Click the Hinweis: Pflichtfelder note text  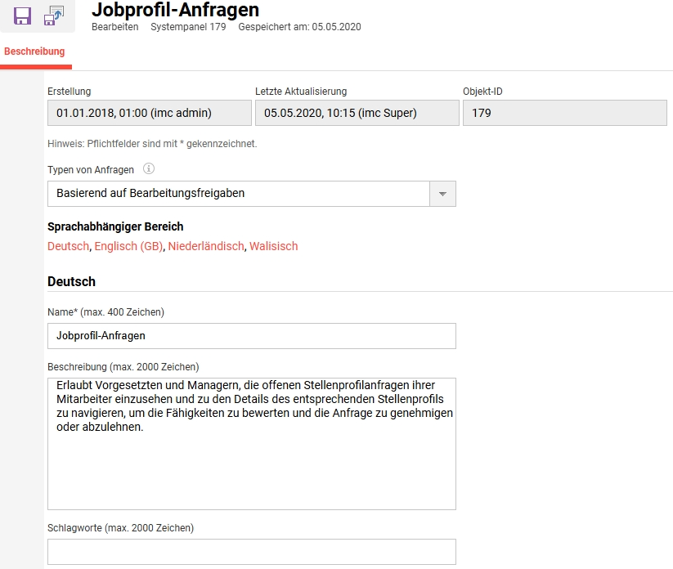coord(152,144)
